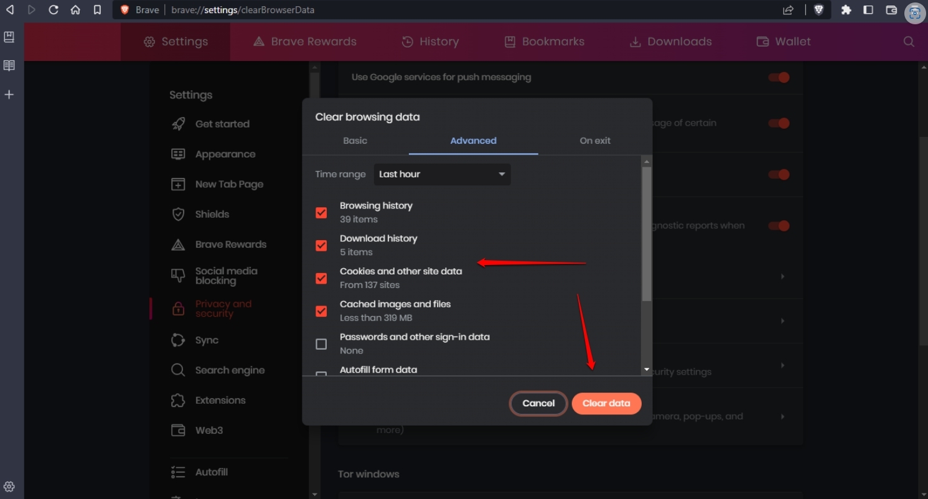
Task: Click the Clear data button
Action: [606, 403]
